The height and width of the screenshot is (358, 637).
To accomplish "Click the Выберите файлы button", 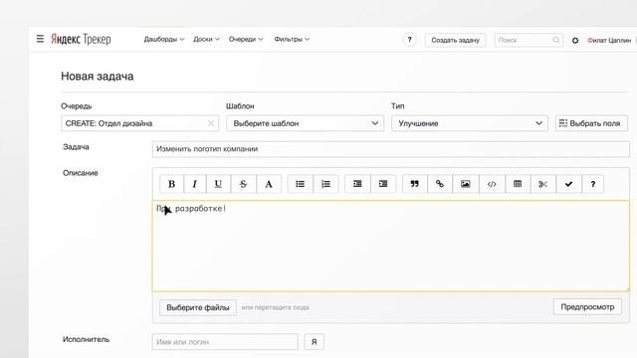I will click(x=198, y=307).
